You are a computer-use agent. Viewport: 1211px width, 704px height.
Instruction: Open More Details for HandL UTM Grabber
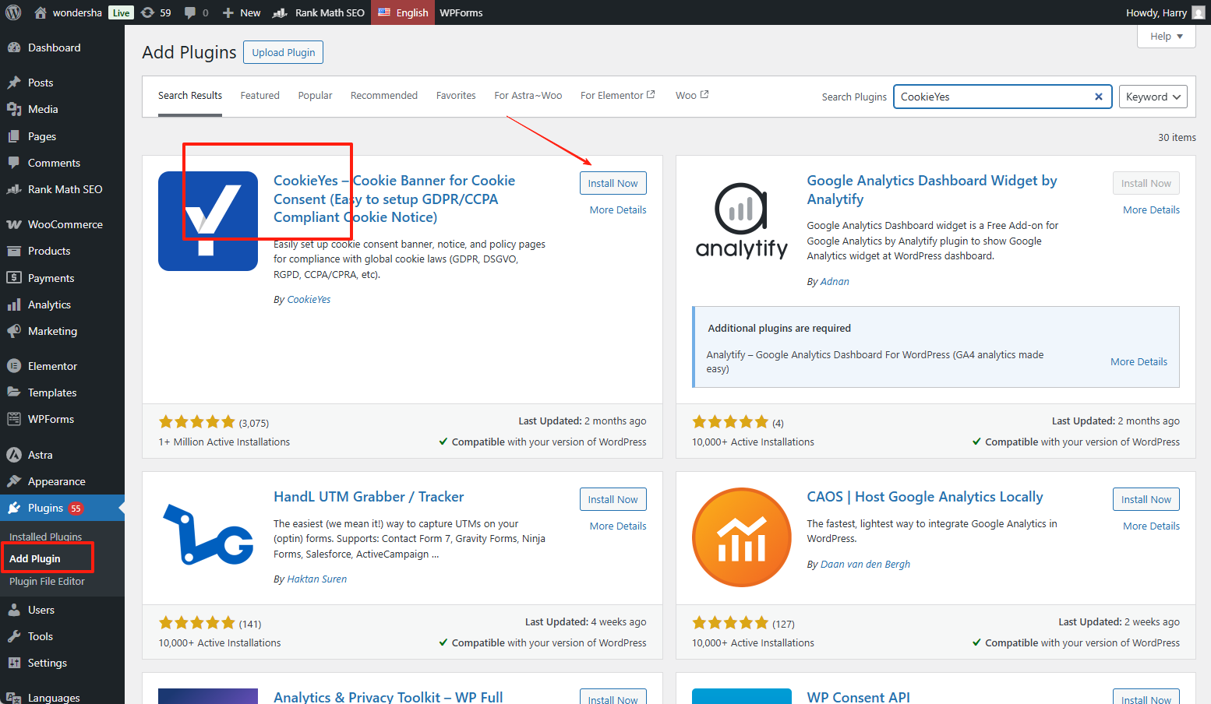point(617,526)
